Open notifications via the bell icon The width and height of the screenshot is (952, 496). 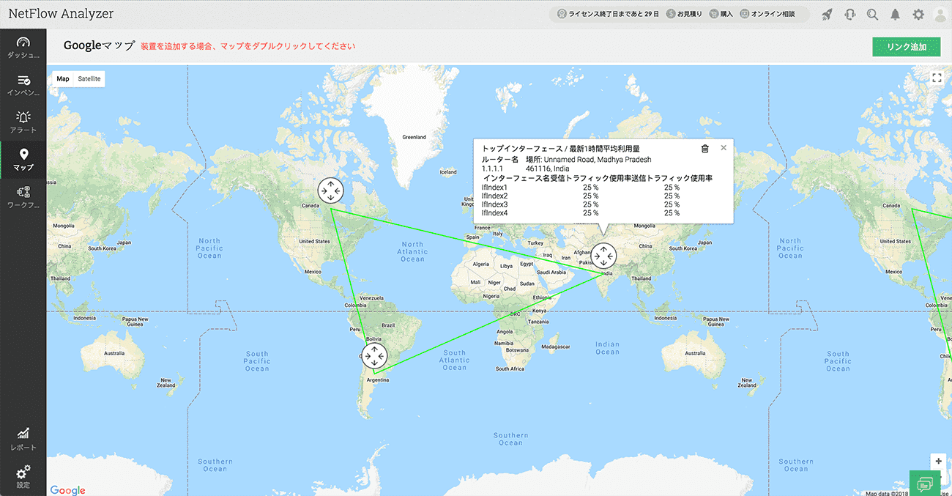895,13
